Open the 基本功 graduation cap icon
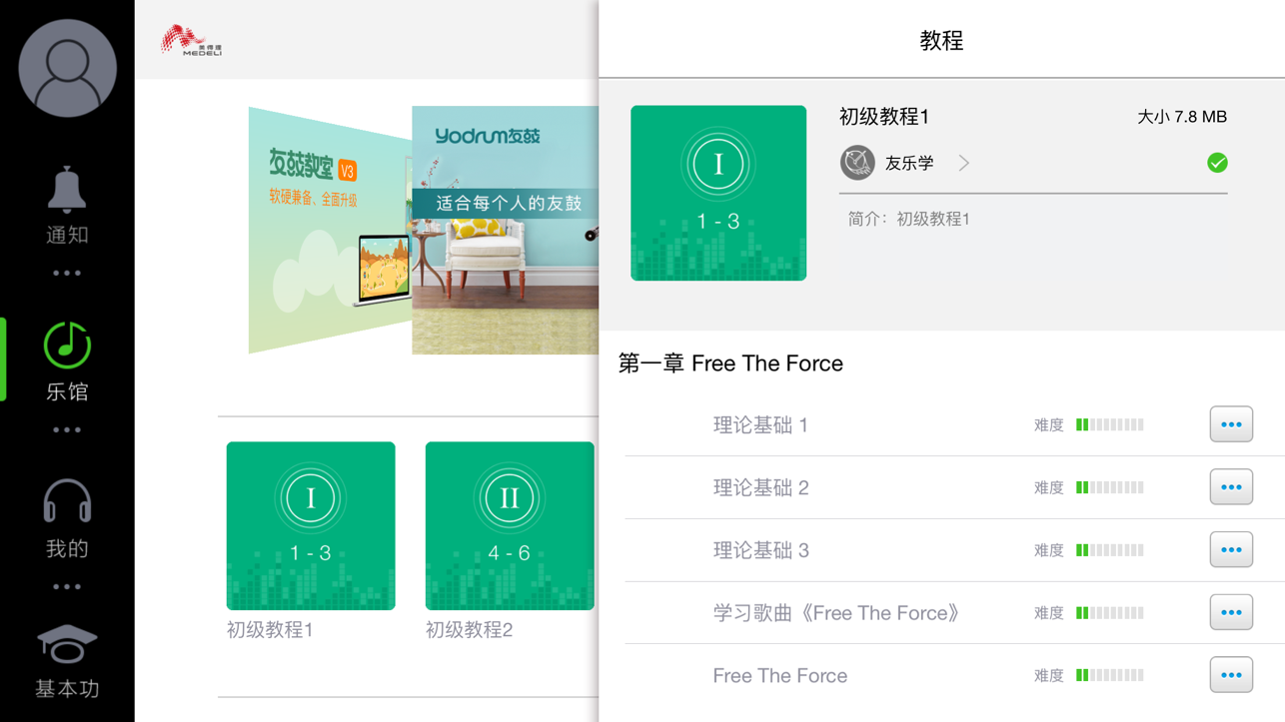Screen dimensions: 1285x722 [x=67, y=645]
